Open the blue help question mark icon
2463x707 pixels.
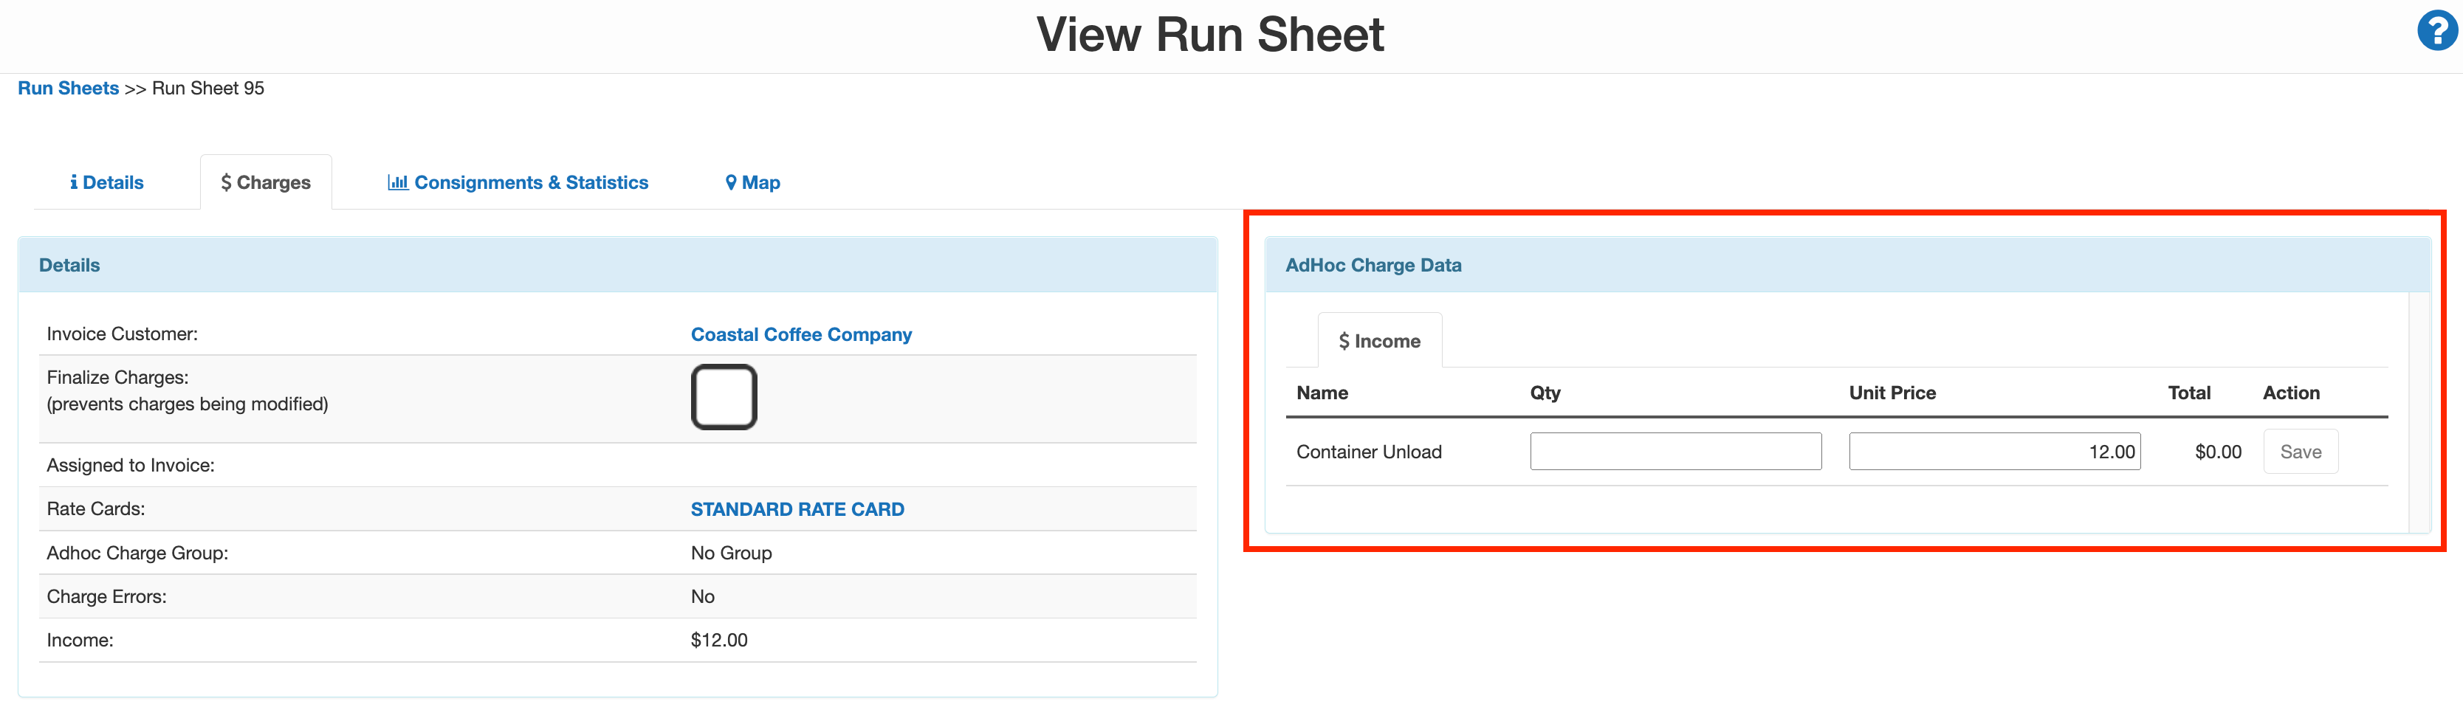click(x=2436, y=30)
